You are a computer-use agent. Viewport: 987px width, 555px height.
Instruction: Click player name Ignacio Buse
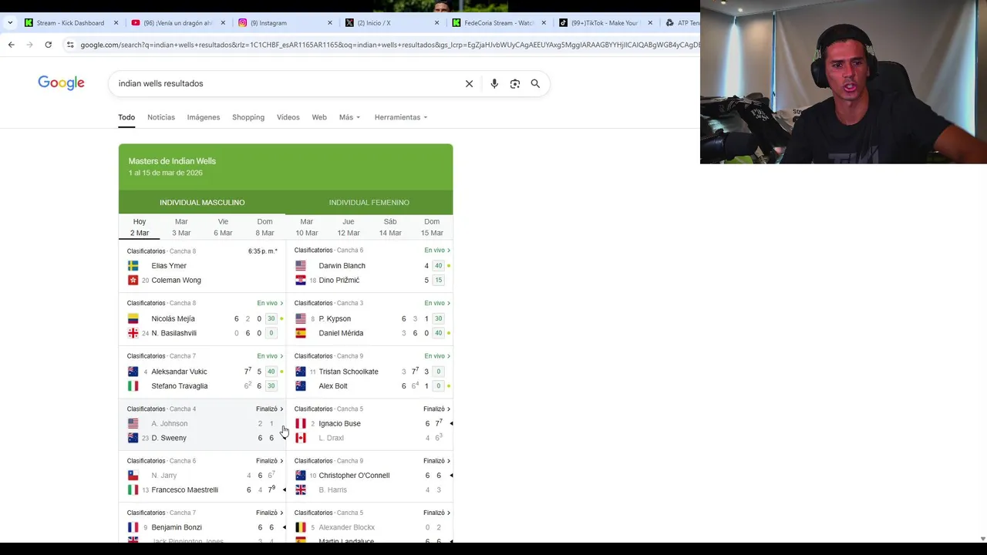coord(339,423)
